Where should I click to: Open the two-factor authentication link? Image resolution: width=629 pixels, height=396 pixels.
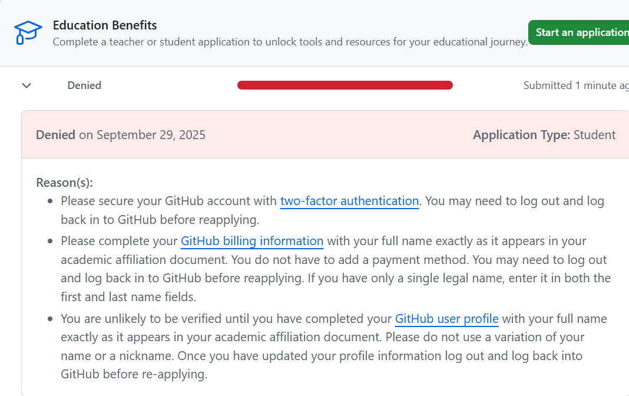(349, 201)
